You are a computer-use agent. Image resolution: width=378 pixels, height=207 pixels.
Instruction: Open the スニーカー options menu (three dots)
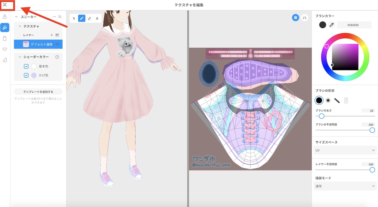(54, 17)
